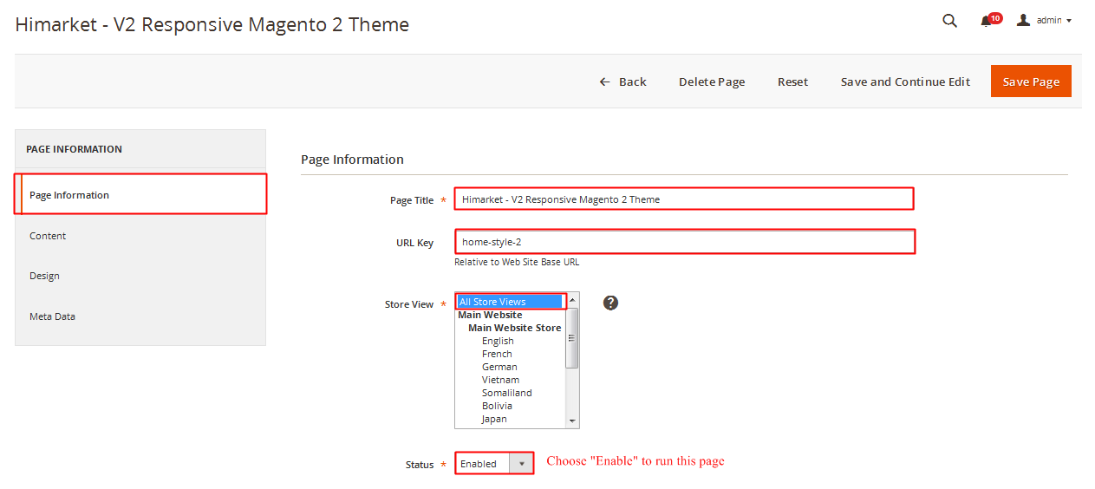Click Delete Page button
Screen dimensions: 1095x489
pyautogui.click(x=712, y=81)
